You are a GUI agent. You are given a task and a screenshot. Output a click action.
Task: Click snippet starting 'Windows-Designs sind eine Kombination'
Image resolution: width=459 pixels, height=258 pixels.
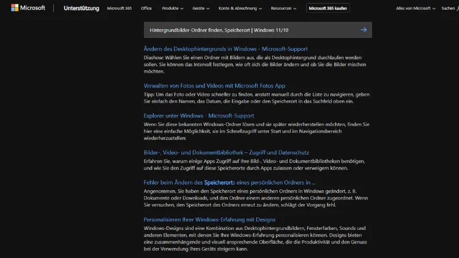point(255,238)
